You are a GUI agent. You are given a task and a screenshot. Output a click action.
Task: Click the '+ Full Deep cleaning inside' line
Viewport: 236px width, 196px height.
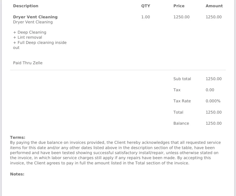tap(40, 42)
